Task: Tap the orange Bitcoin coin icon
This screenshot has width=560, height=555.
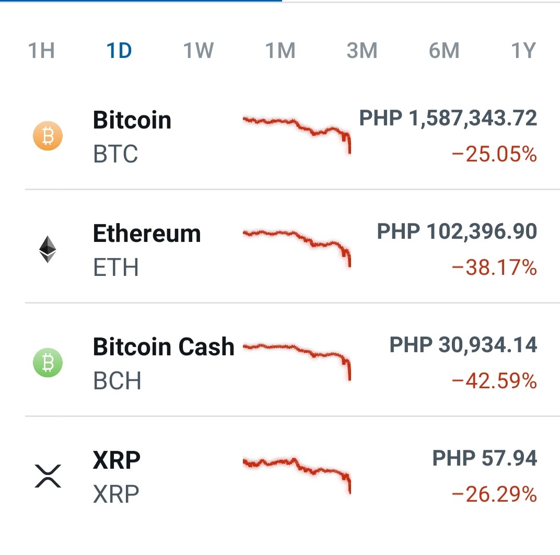Action: (x=48, y=136)
